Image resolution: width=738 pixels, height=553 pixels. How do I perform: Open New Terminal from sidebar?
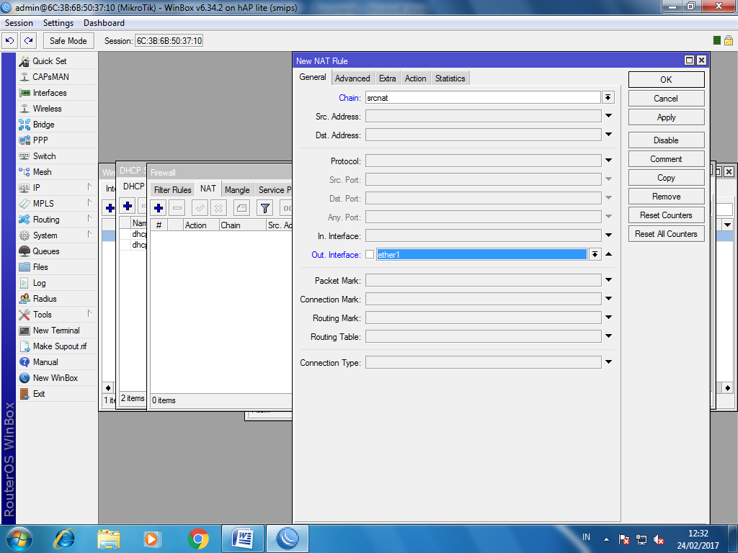click(x=49, y=331)
